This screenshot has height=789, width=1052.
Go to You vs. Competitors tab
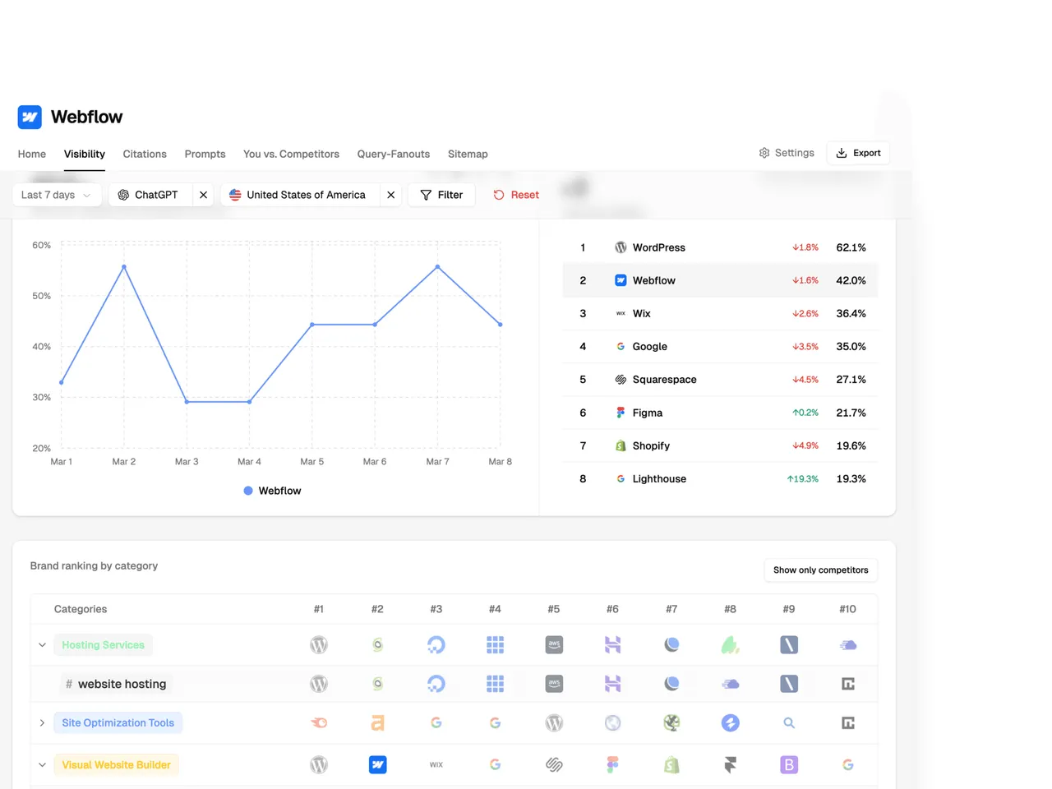coord(291,154)
